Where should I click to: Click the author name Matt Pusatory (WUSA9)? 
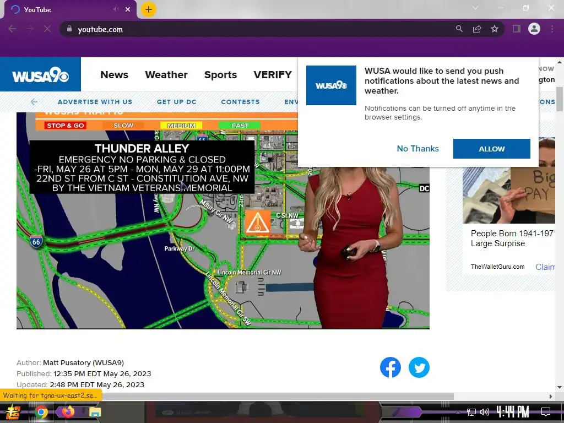pyautogui.click(x=84, y=362)
